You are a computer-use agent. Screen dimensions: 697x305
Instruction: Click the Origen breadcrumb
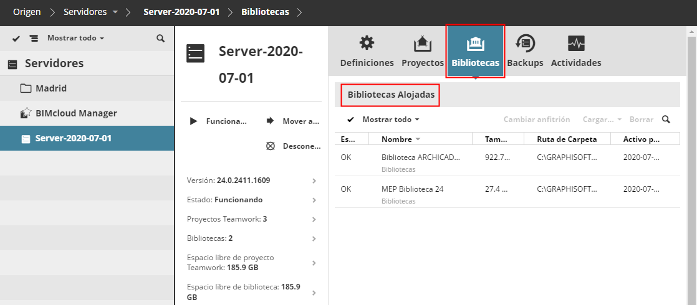[x=27, y=12]
